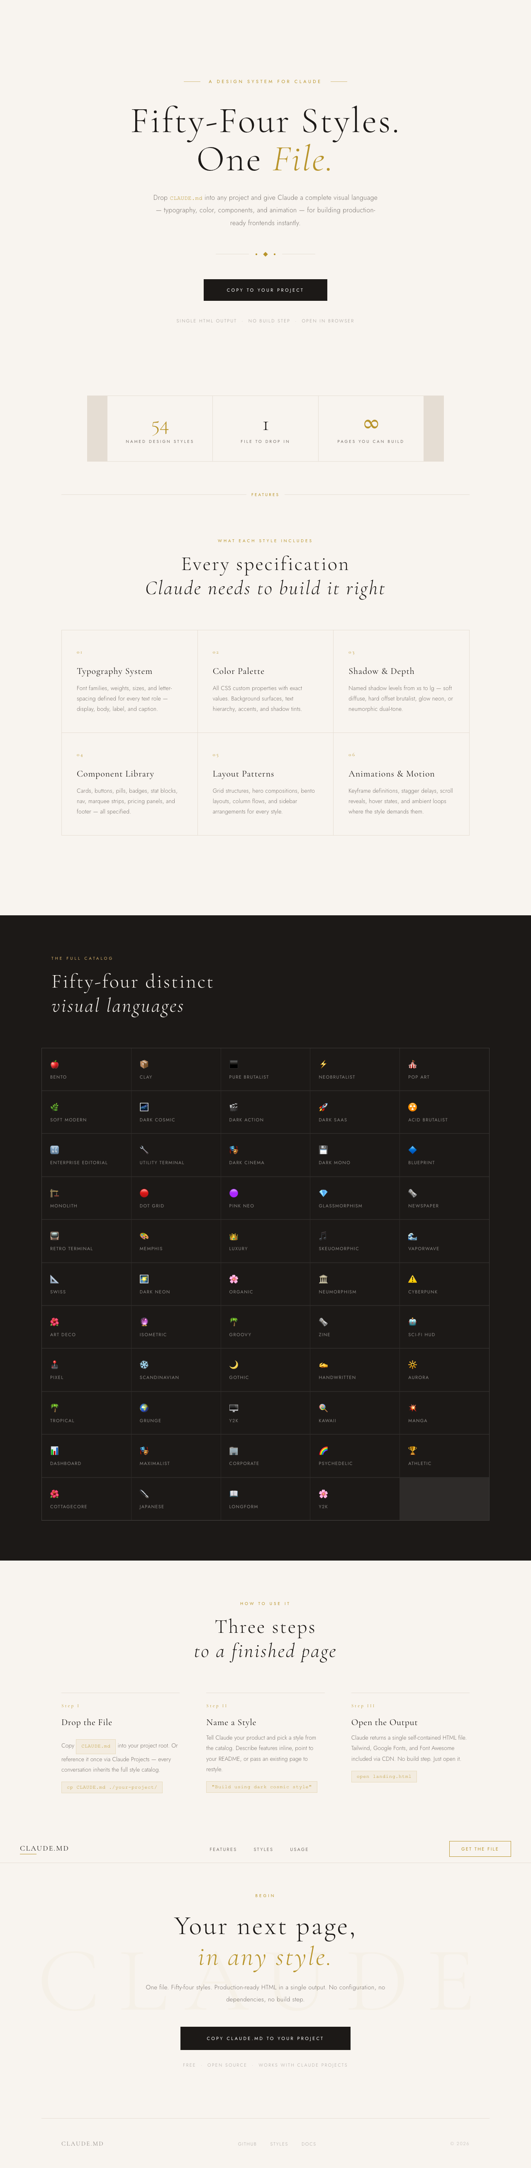Select the Neobrutalist lightning bolt icon
The width and height of the screenshot is (531, 2168).
[323, 1064]
